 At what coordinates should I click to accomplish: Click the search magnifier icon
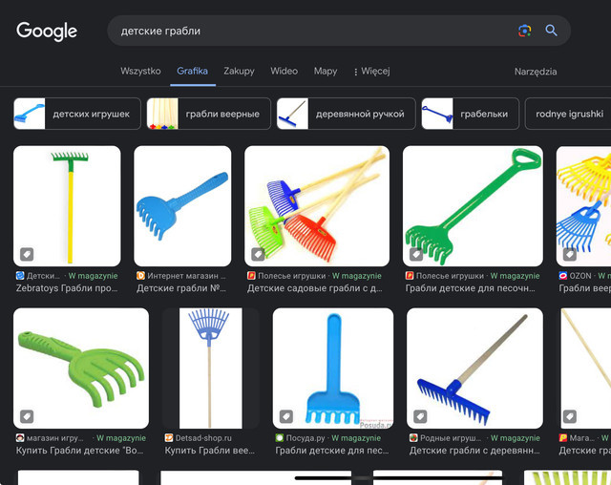(551, 31)
